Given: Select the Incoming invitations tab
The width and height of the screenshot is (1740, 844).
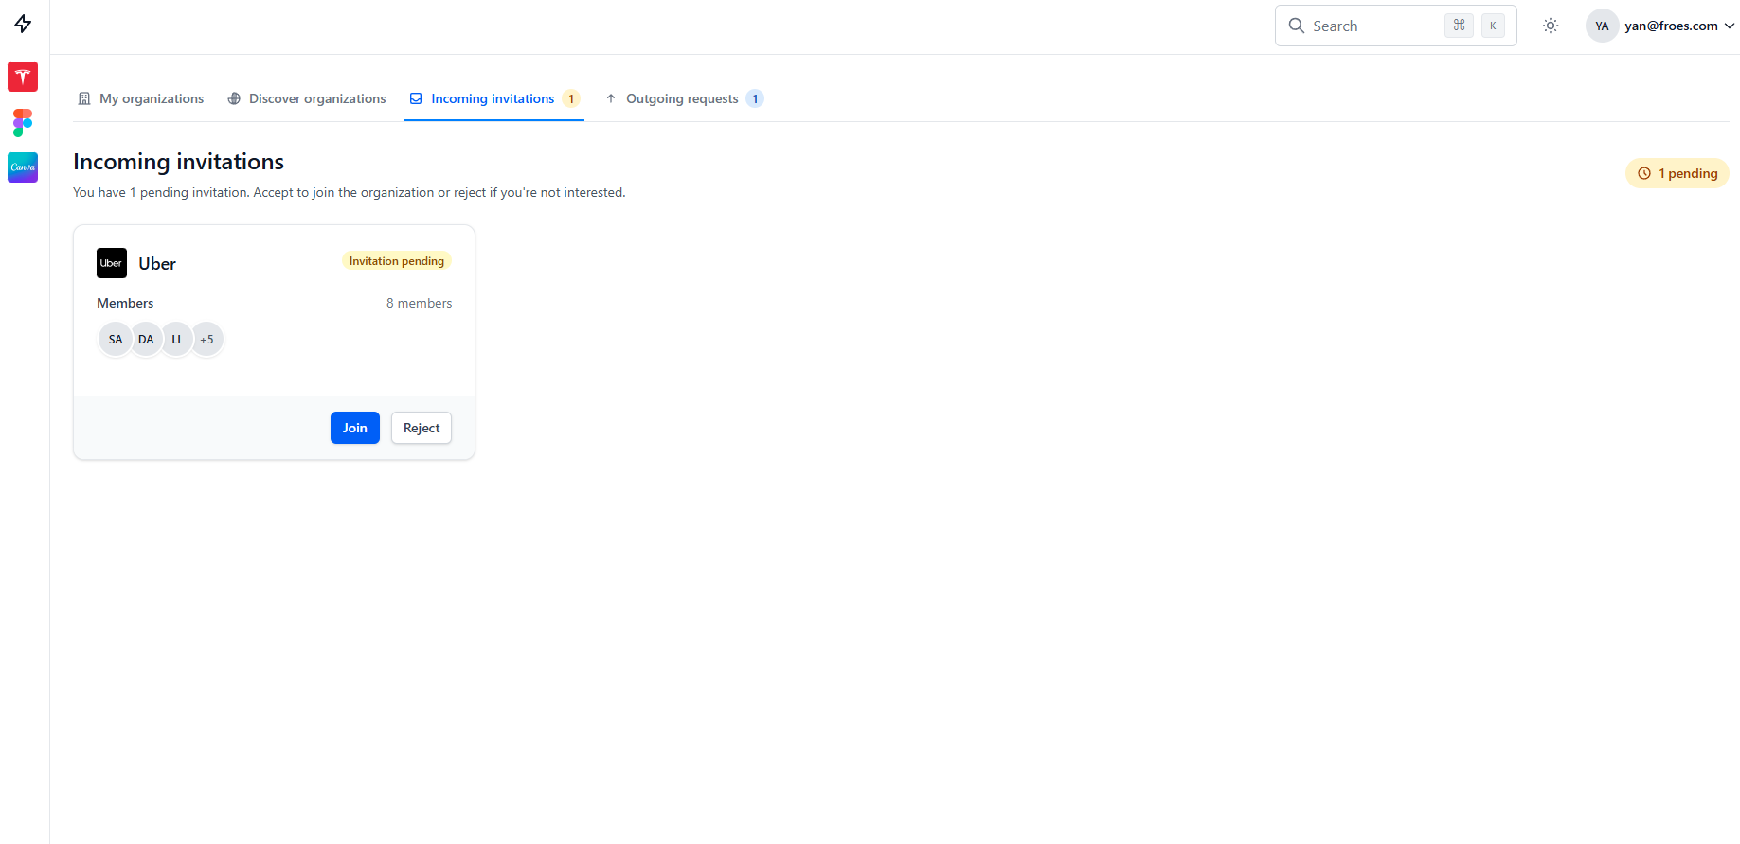Looking at the screenshot, I should point(493,99).
